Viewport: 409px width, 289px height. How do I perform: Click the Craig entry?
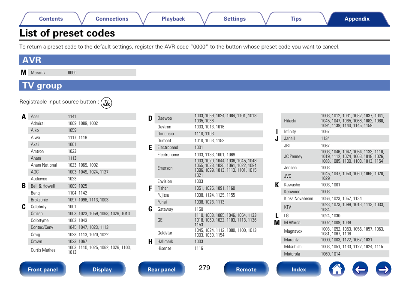pos(82,234)
